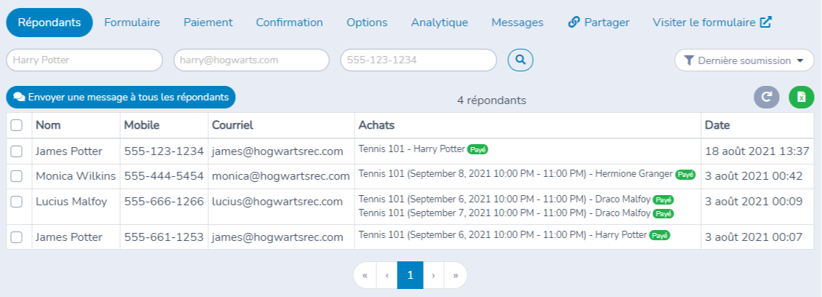Click Payé badge on September 7 Draco Malfoy
Screen dimensions: 822x297
(663, 214)
